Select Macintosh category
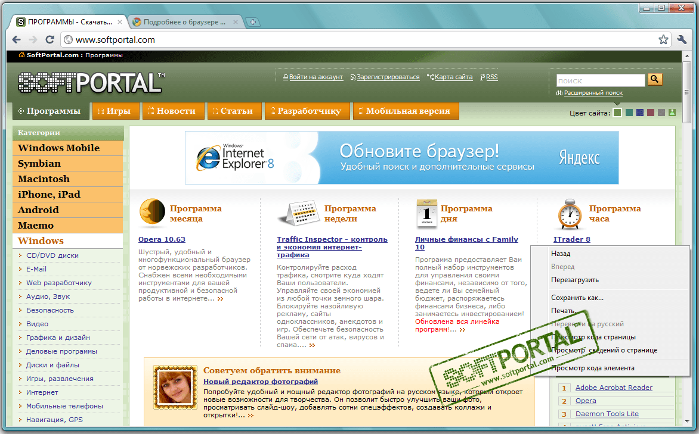Viewport: 699px width, 434px height. 68,179
